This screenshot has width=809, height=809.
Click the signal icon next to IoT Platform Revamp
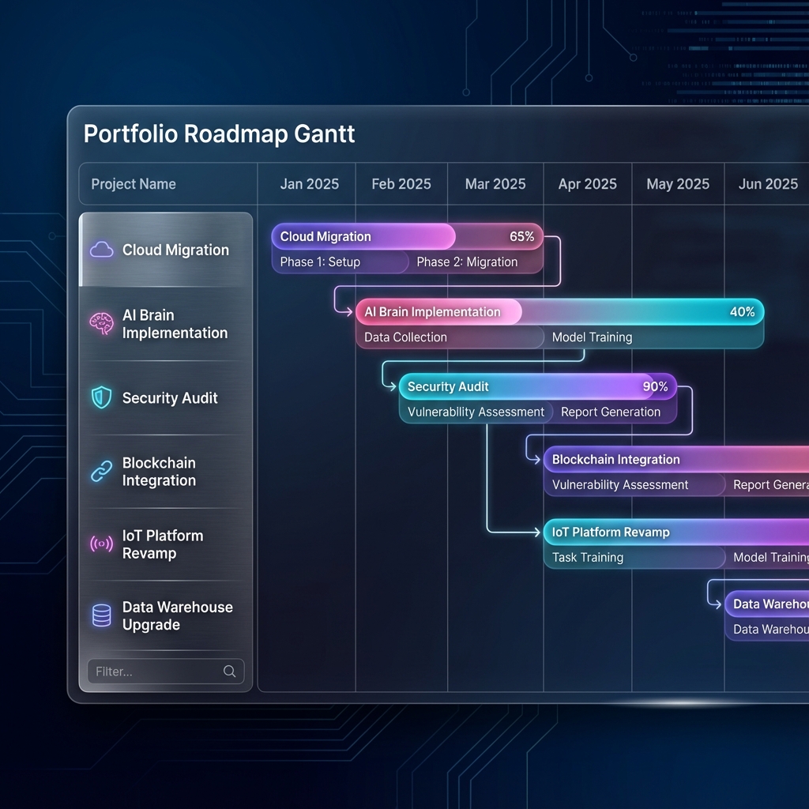coord(101,542)
